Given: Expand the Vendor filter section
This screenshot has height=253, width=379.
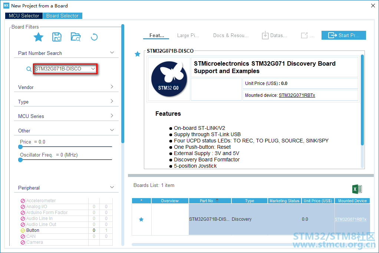Looking at the screenshot, I should 112,86.
